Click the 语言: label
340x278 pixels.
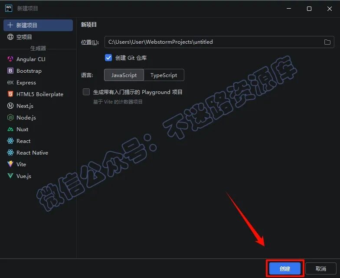87,75
